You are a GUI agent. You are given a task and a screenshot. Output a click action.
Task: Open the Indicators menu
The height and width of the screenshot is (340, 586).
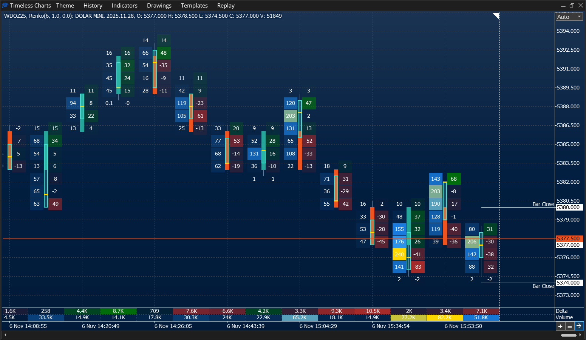pyautogui.click(x=124, y=5)
